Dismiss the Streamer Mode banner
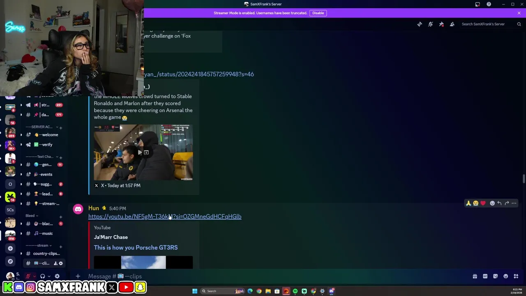This screenshot has height=296, width=526. 519,13
